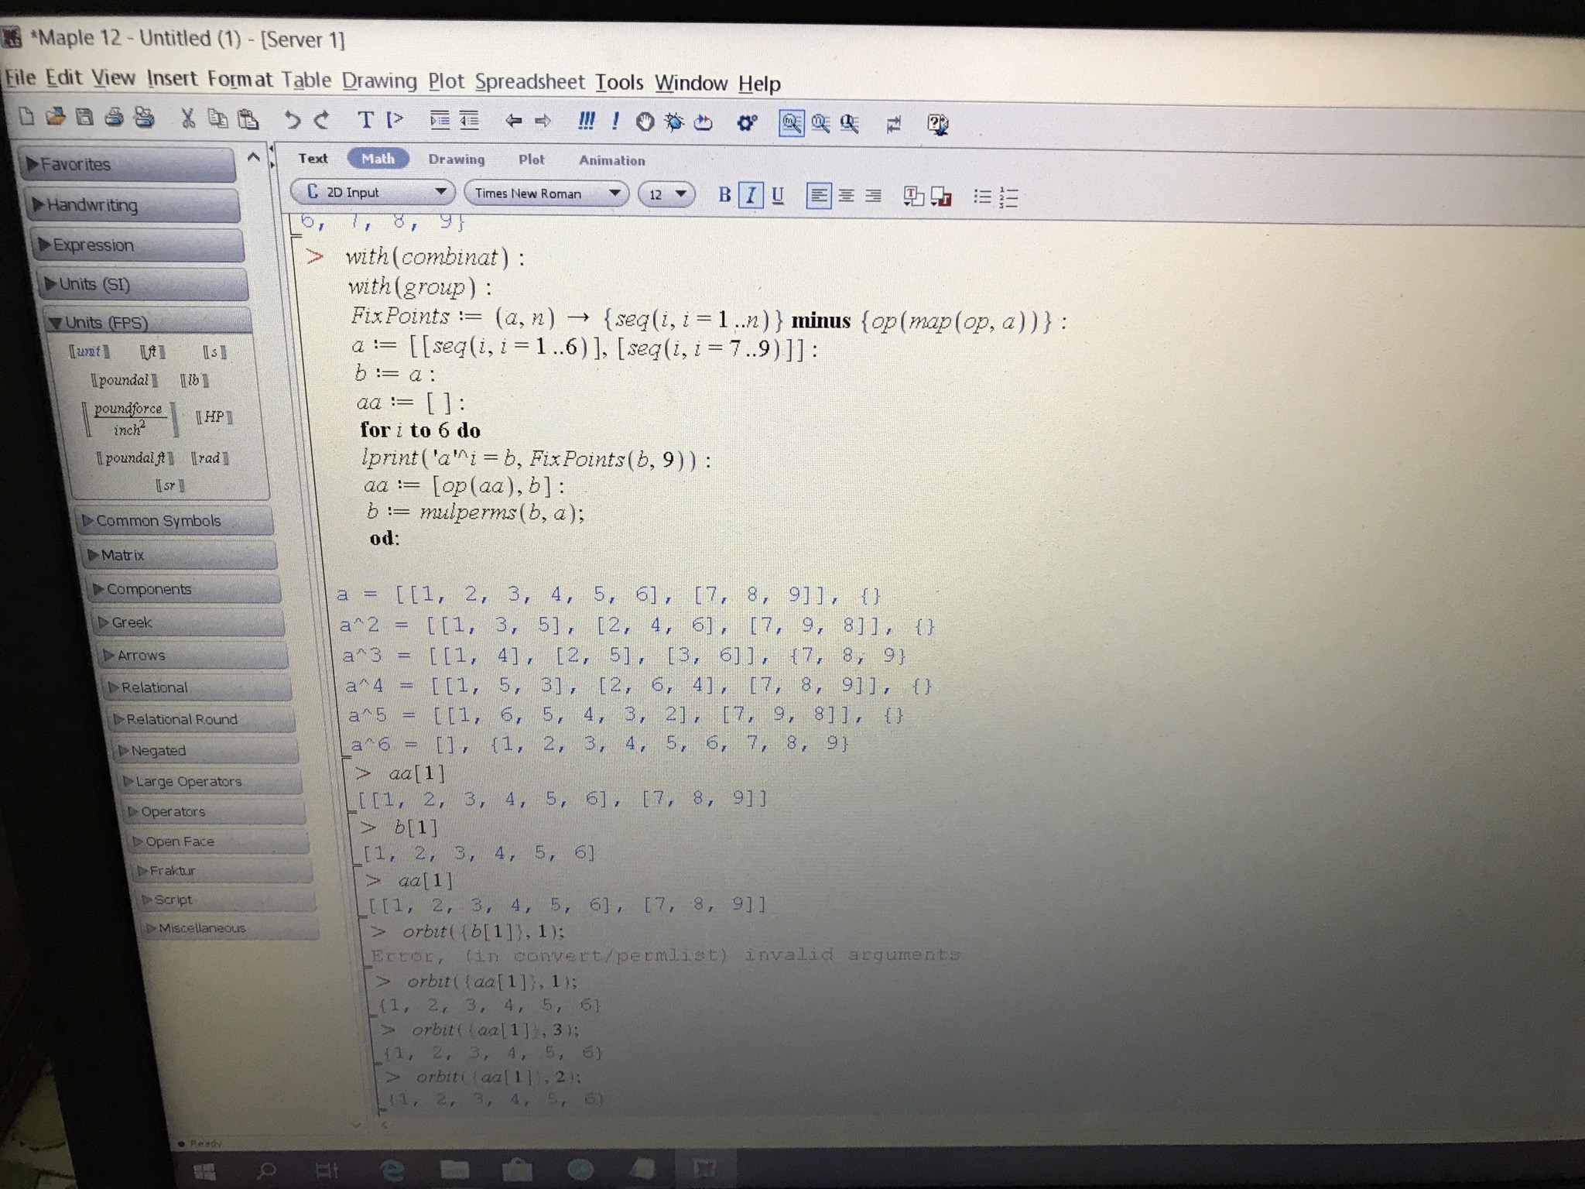The width and height of the screenshot is (1585, 1189).
Task: Insert the poundal unit from palette
Action: click(124, 380)
